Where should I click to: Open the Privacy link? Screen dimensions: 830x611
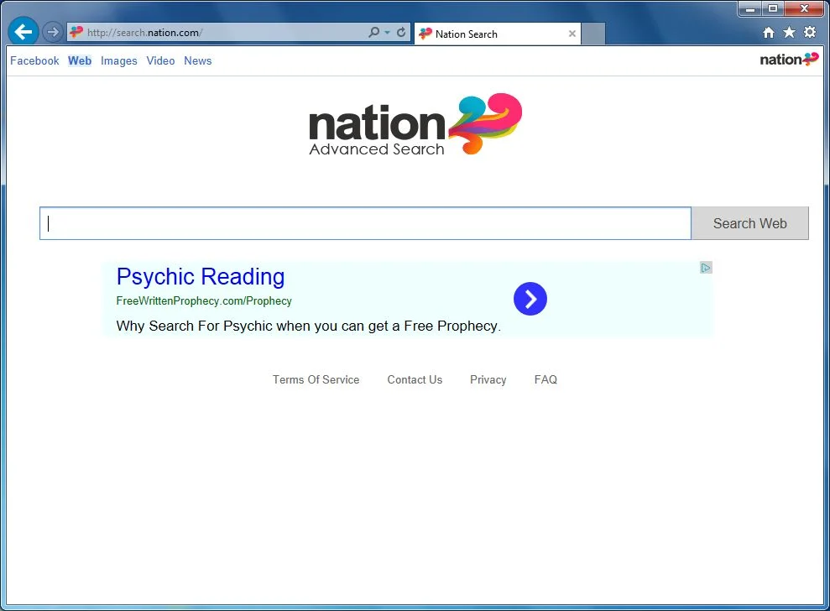pos(488,379)
